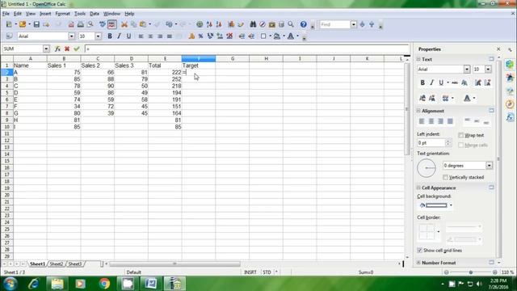The width and height of the screenshot is (517, 291).
Task: Insert a chart using the Chart icon
Action: tap(231, 24)
